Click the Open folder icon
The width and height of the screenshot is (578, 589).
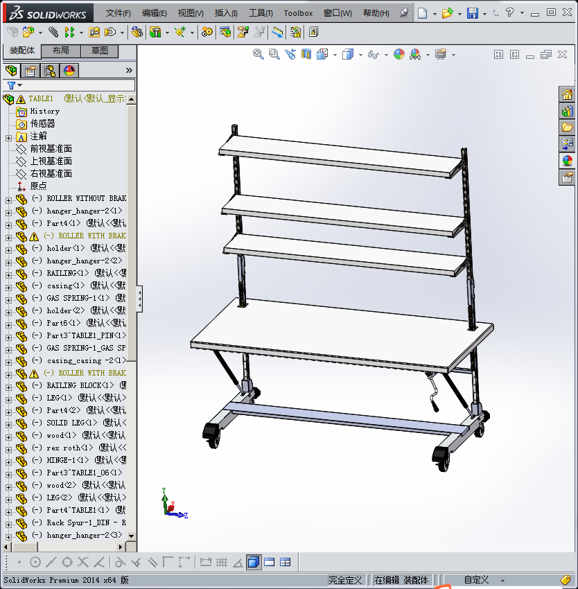point(447,13)
